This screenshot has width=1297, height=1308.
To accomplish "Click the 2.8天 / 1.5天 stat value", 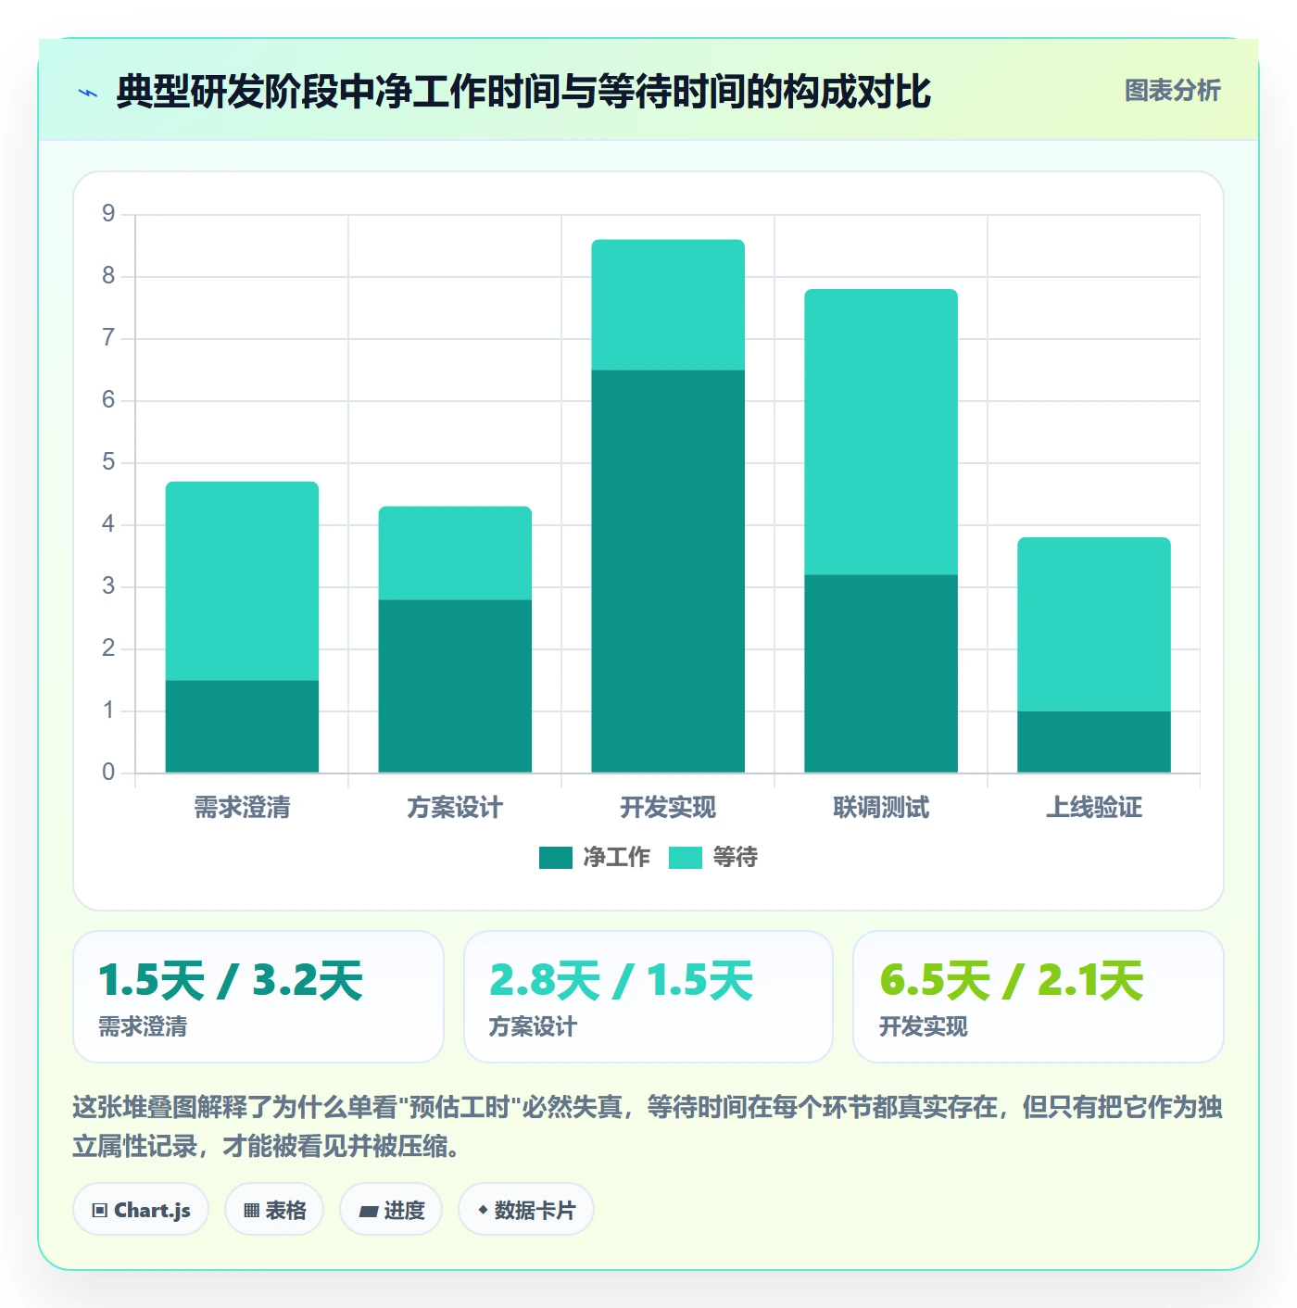I will pyautogui.click(x=621, y=981).
